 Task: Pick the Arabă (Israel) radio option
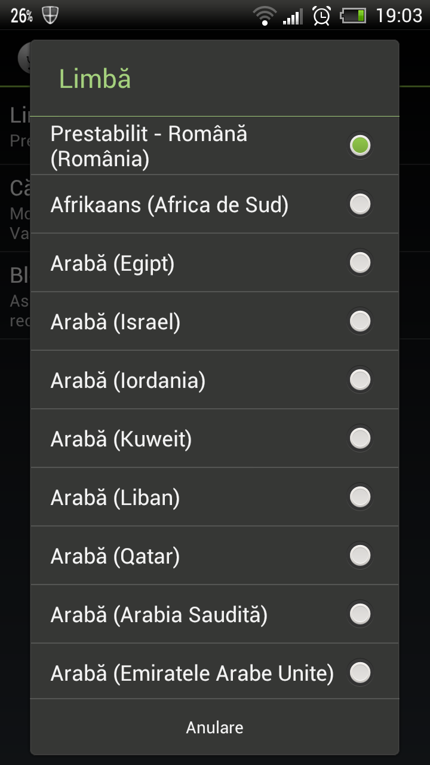pyautogui.click(x=360, y=322)
